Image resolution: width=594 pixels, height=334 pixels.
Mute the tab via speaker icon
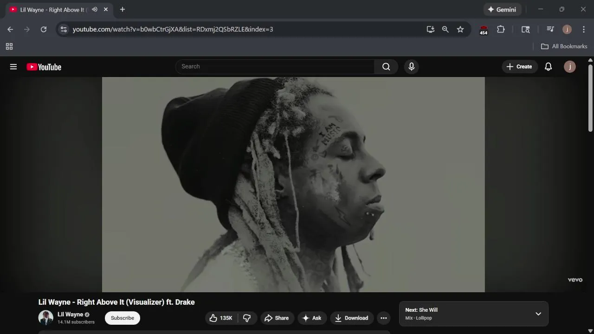click(95, 9)
